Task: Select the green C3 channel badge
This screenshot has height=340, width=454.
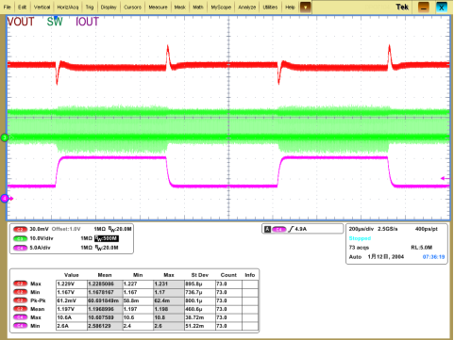Action: tap(20, 238)
